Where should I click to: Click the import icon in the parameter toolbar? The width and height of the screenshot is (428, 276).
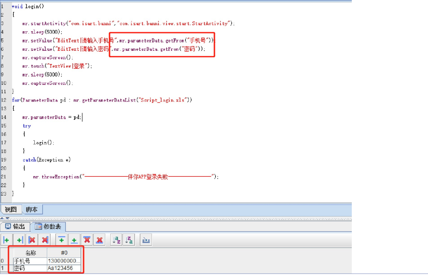146,240
